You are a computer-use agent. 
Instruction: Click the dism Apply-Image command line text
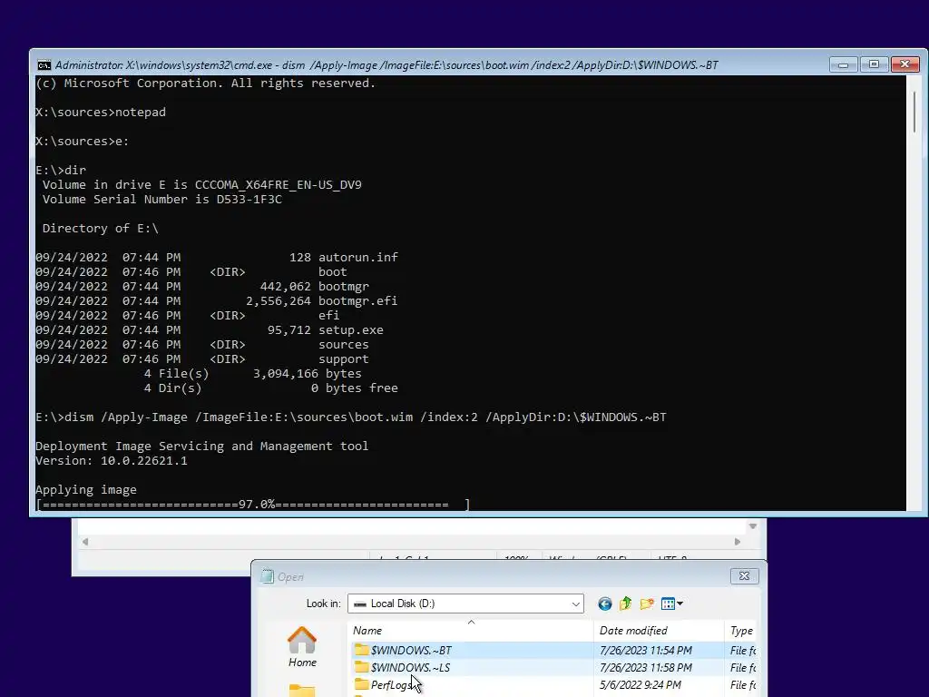click(x=351, y=417)
